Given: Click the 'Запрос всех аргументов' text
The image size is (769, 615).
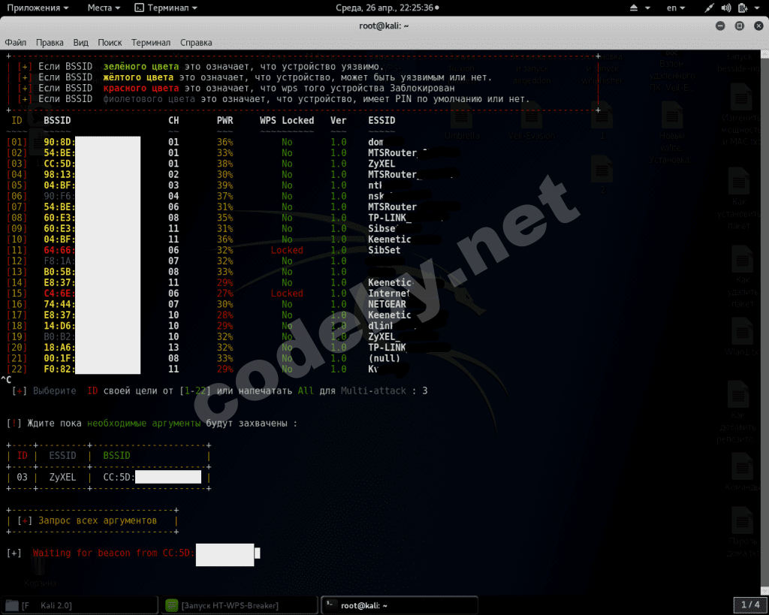Looking at the screenshot, I should [98, 521].
